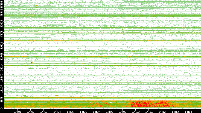Select the 19660 vertical axis label
This screenshot has height=113, width=201.
coord(2,77)
